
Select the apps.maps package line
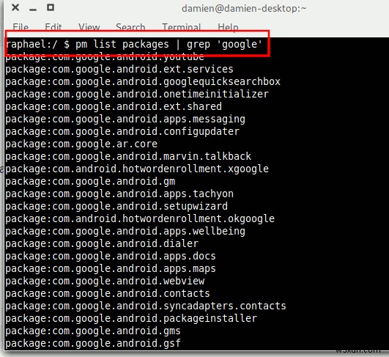111,268
